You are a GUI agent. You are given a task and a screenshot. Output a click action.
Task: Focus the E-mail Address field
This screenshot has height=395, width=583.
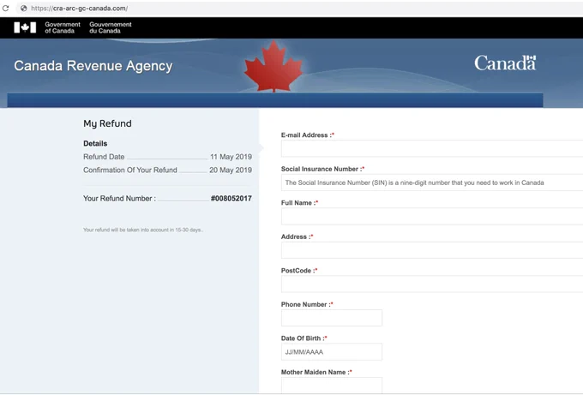point(432,148)
